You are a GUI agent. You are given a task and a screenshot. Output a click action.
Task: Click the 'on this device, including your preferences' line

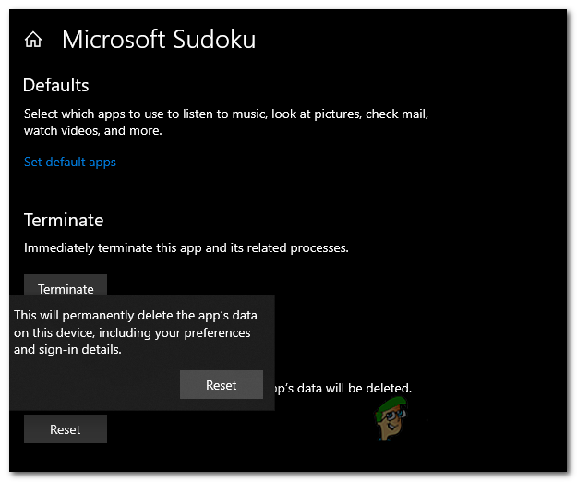tap(132, 332)
